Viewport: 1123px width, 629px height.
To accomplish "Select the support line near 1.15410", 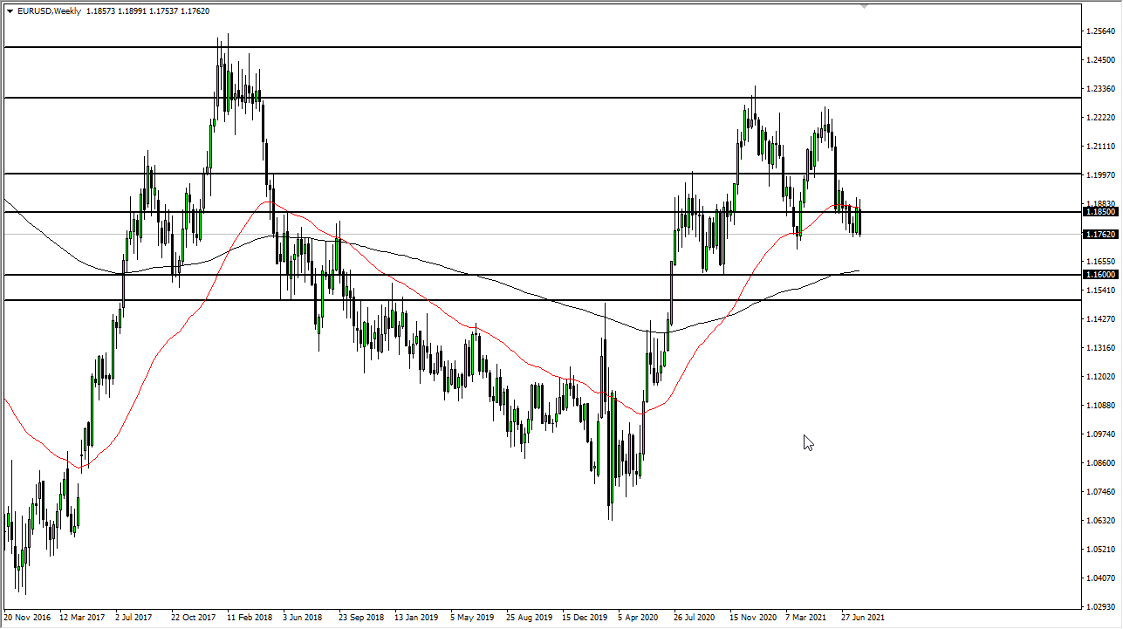I will click(x=524, y=301).
